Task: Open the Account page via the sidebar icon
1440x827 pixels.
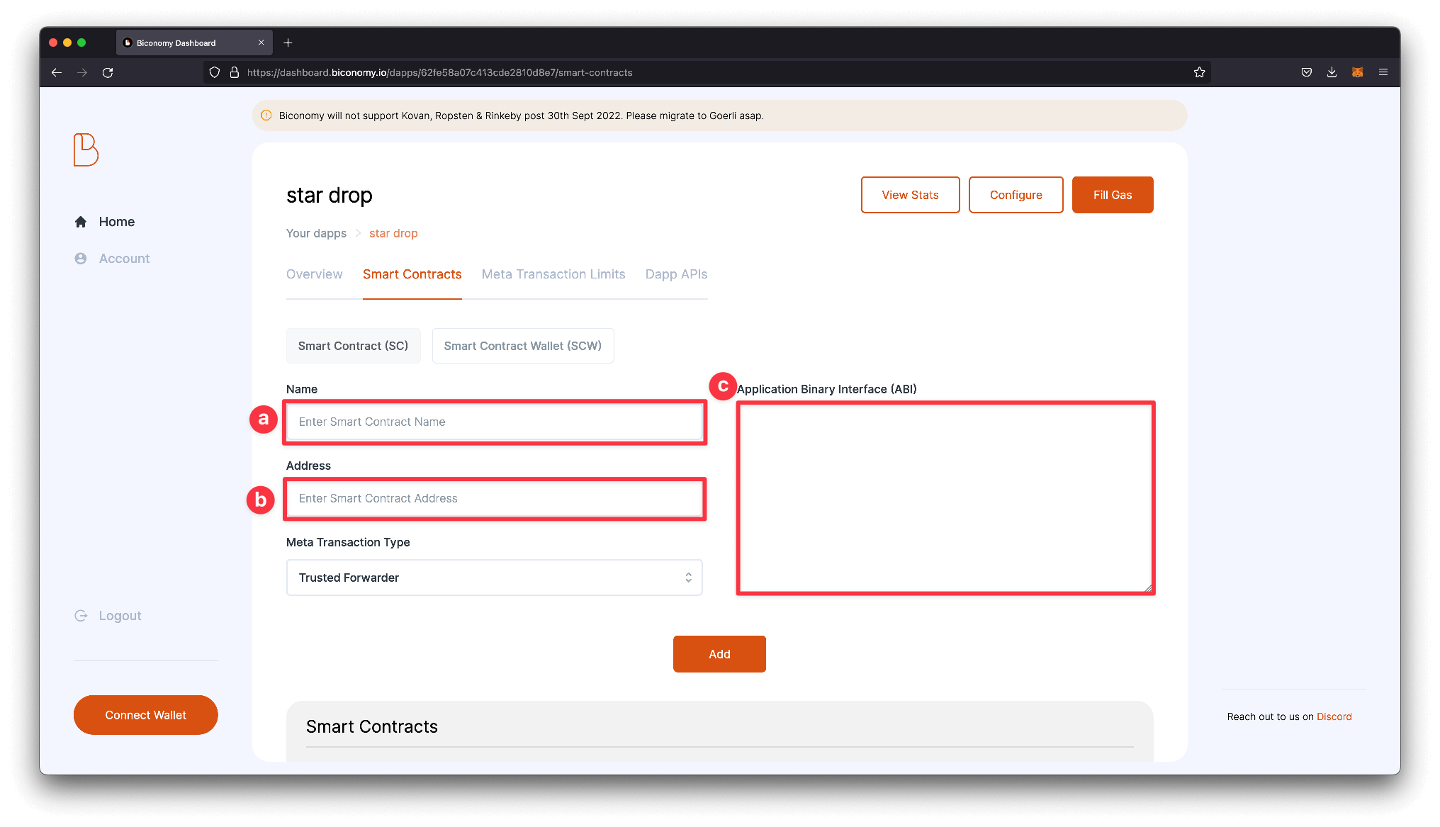Action: pos(80,258)
